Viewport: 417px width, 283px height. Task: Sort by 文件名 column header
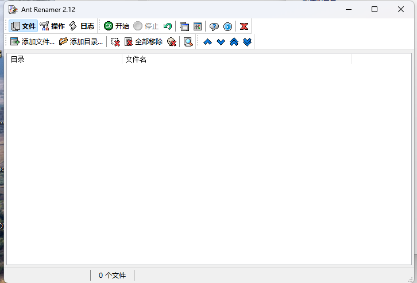237,59
